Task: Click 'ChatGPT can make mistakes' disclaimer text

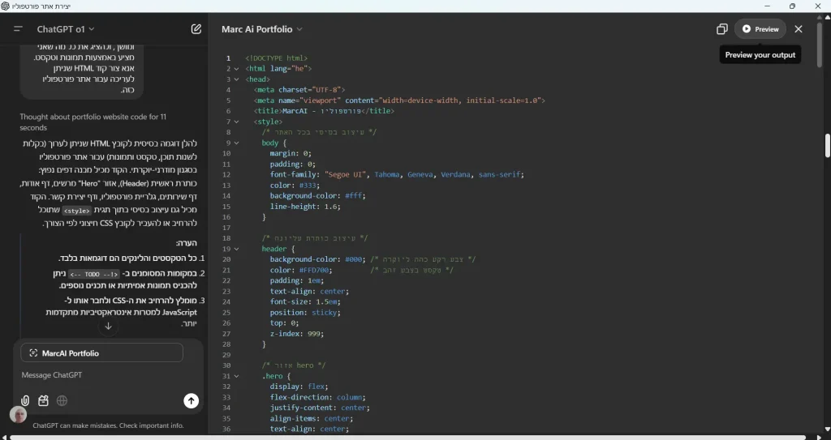Action: tap(108, 425)
